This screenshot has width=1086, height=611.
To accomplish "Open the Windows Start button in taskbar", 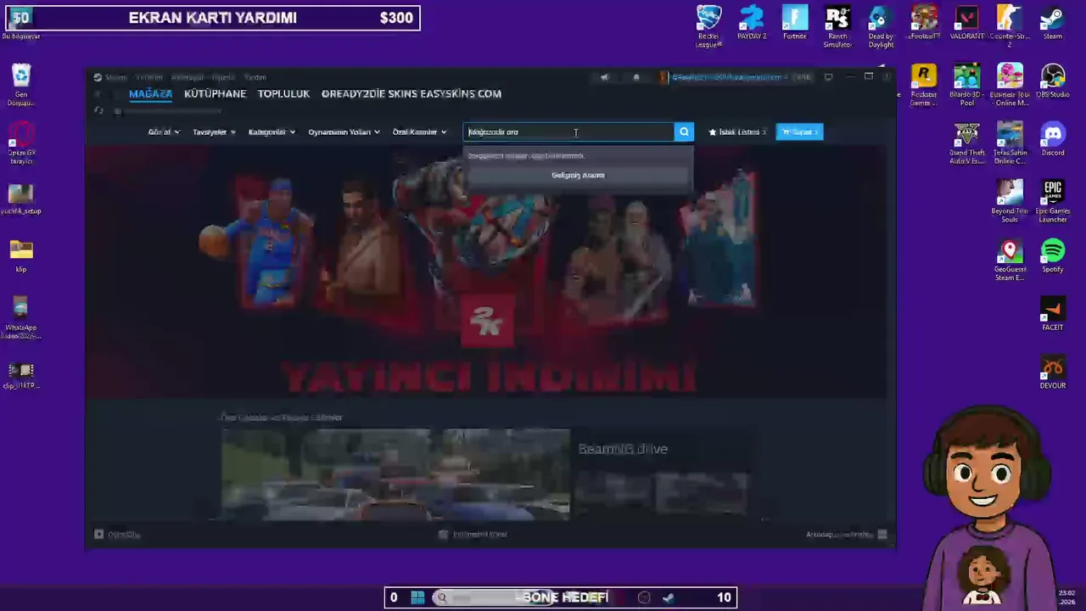I will pos(417,597).
